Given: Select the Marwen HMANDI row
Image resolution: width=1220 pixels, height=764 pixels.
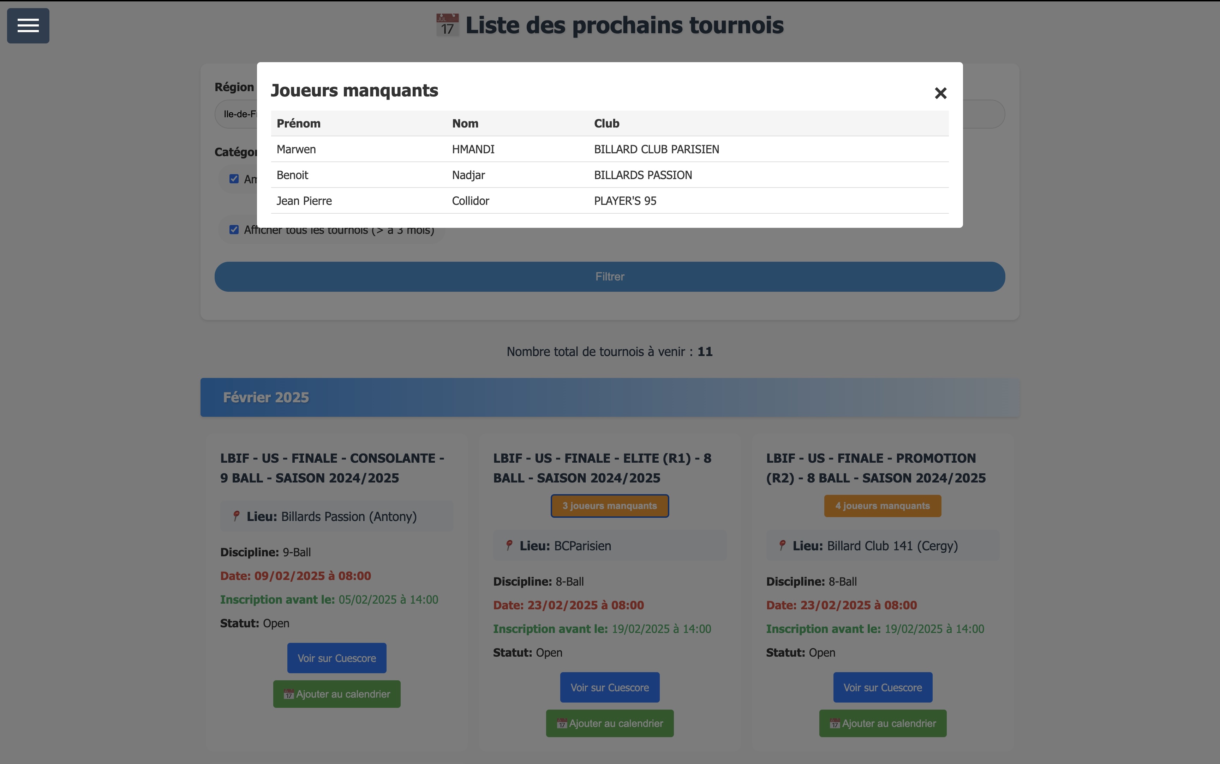Looking at the screenshot, I should 610,149.
